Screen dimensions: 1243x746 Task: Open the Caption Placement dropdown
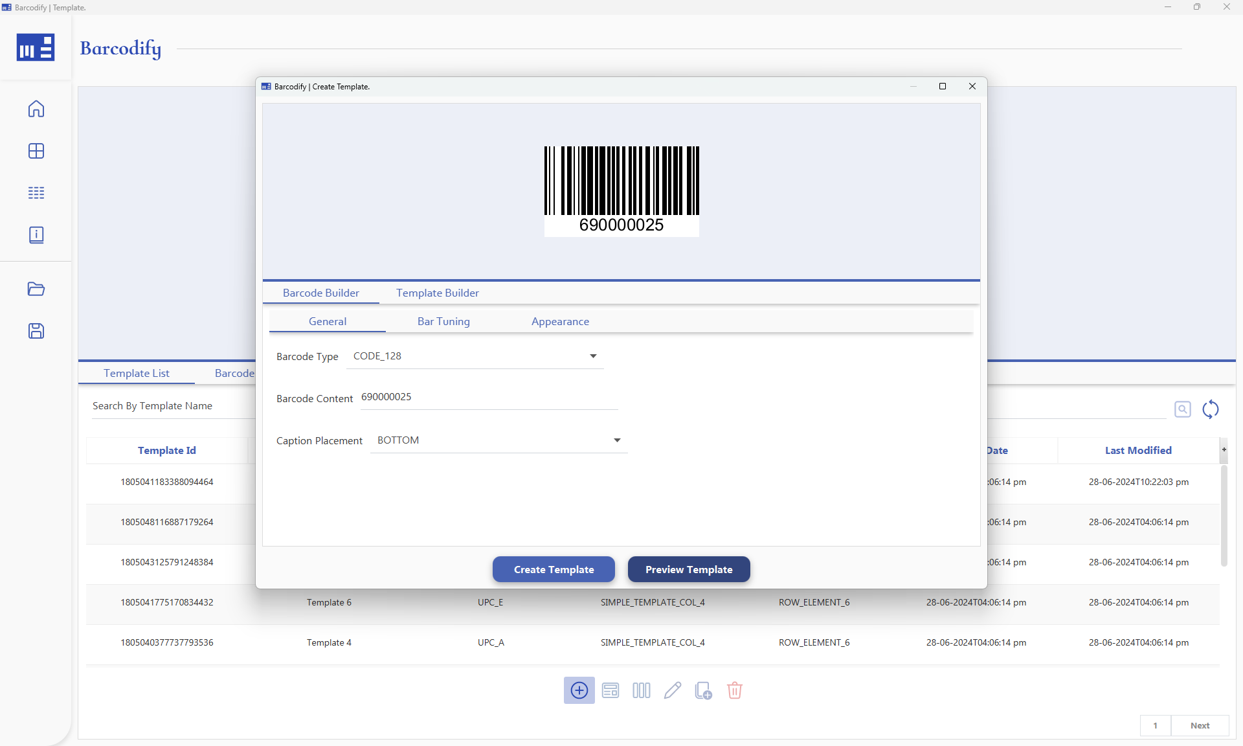point(616,440)
